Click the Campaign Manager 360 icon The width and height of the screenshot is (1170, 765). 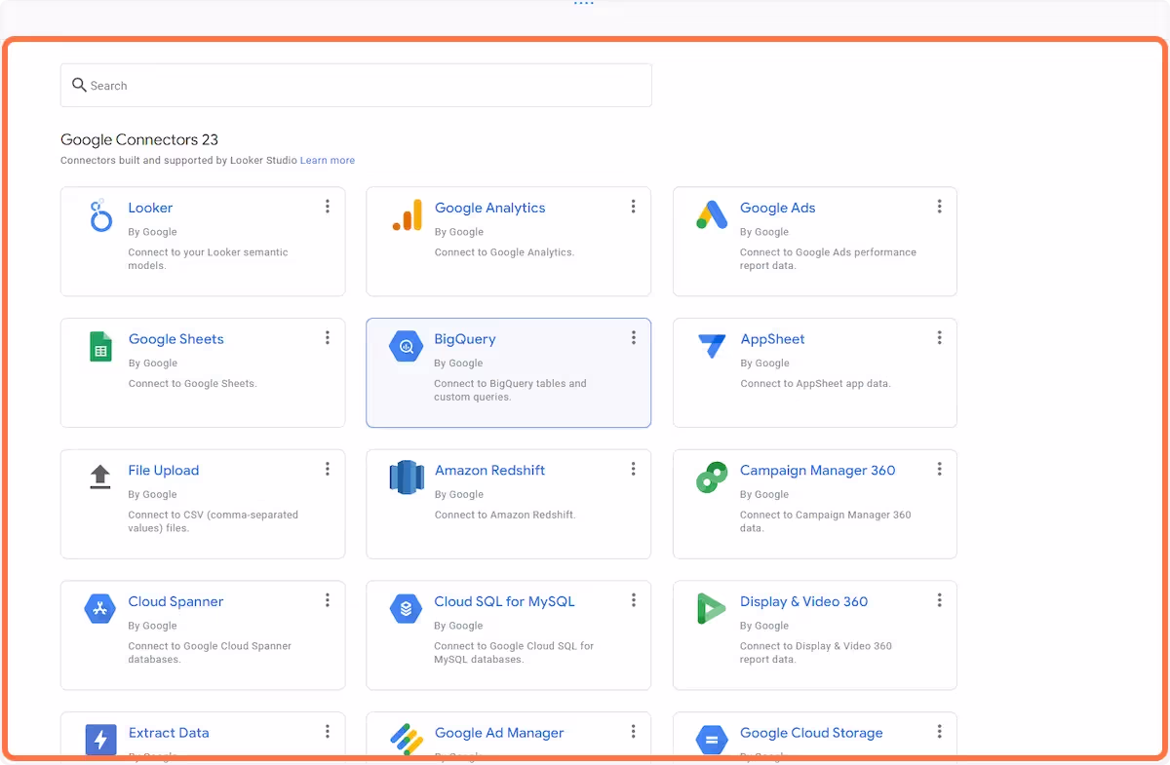coord(712,478)
